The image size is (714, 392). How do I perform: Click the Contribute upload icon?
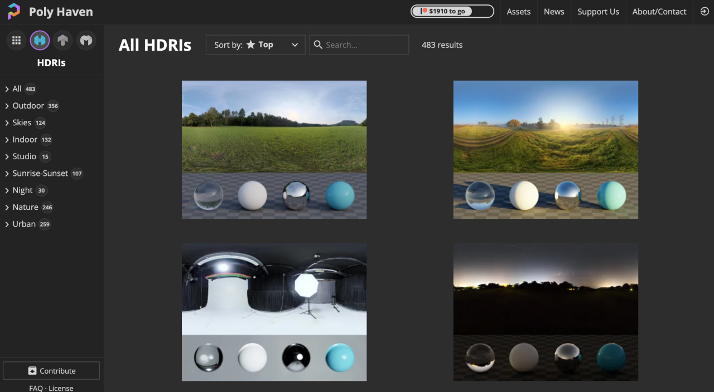32,371
